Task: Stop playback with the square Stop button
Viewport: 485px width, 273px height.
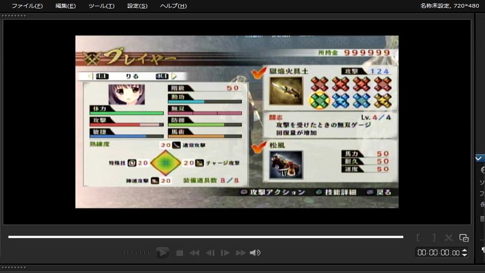Action: point(179,253)
